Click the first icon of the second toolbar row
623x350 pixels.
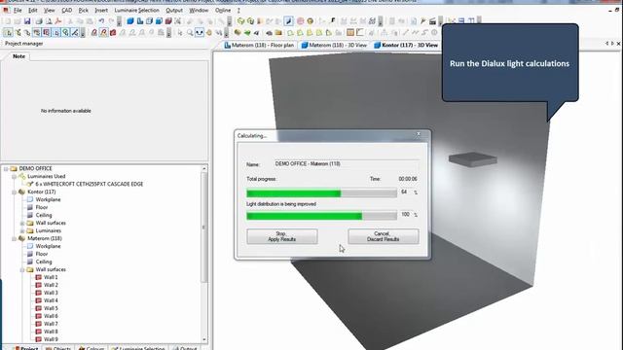[8, 33]
